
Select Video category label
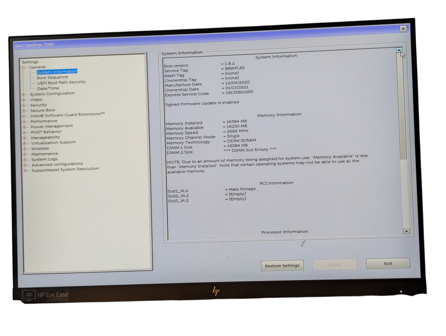pos(36,100)
